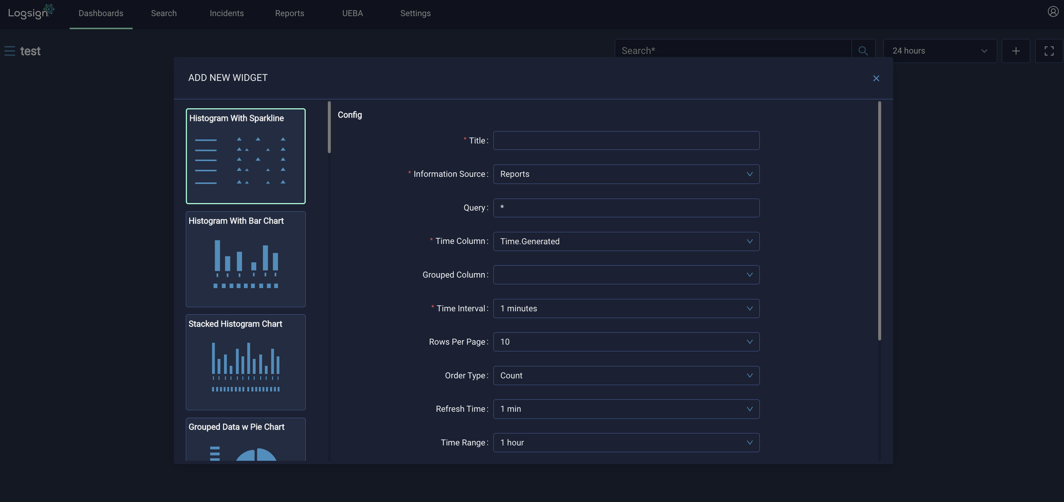Open the Refresh Time dropdown
The width and height of the screenshot is (1064, 502).
(626, 409)
